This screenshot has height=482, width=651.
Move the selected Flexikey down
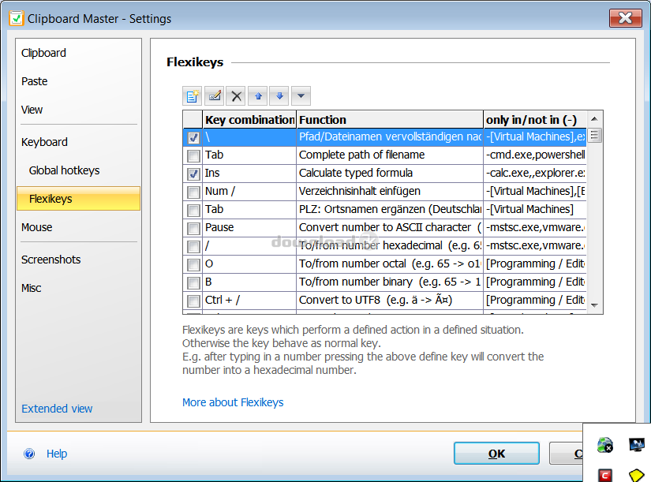279,96
